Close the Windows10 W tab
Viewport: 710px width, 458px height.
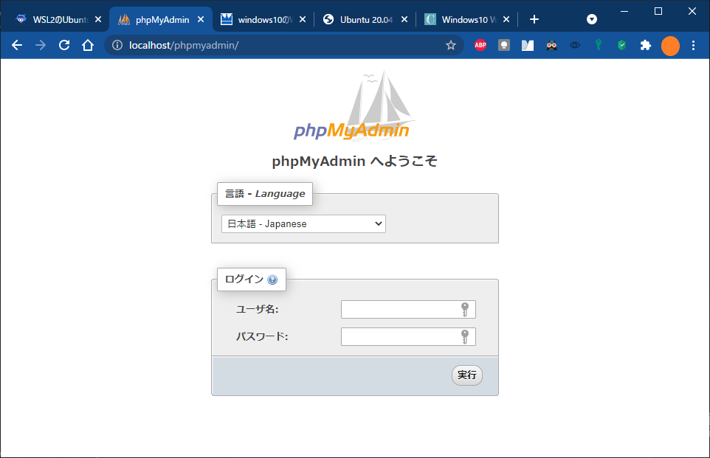(x=506, y=19)
